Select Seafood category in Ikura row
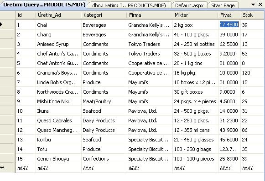 (104, 111)
